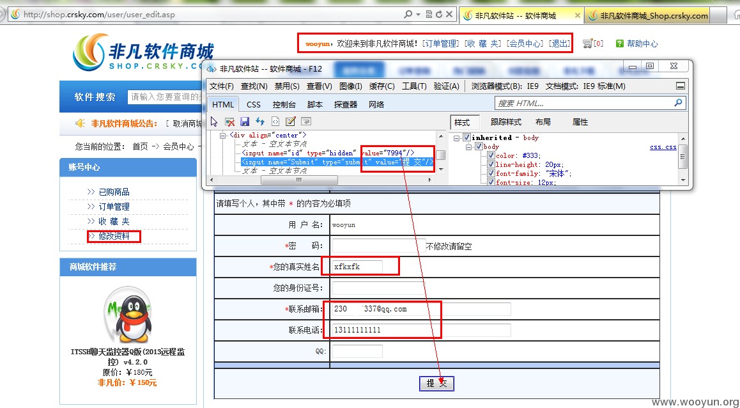Click the magnifier in the F12 search box
The image size is (740, 408).
pos(678,102)
